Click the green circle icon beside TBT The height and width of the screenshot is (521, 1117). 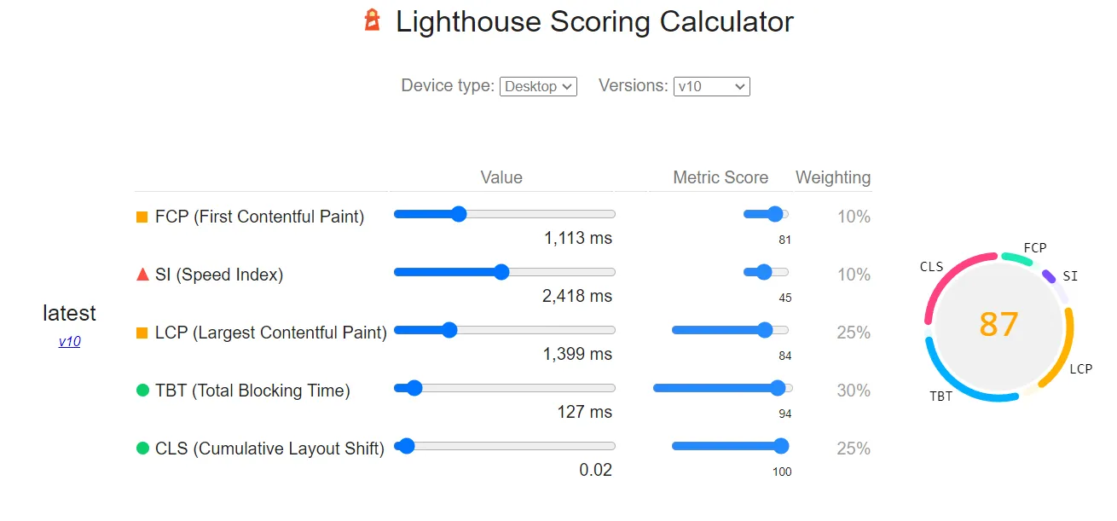click(x=142, y=390)
